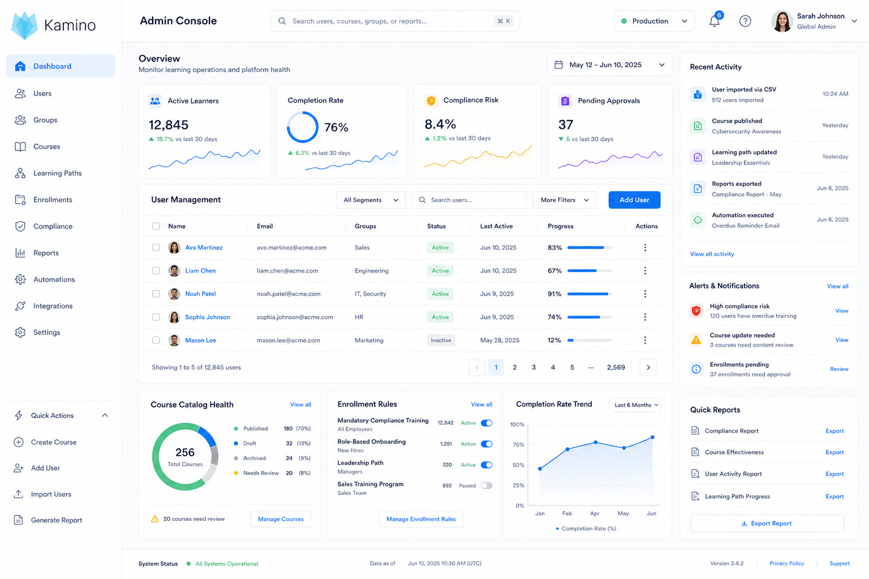Click the Add User button
The height and width of the screenshot is (579, 869).
(x=634, y=200)
